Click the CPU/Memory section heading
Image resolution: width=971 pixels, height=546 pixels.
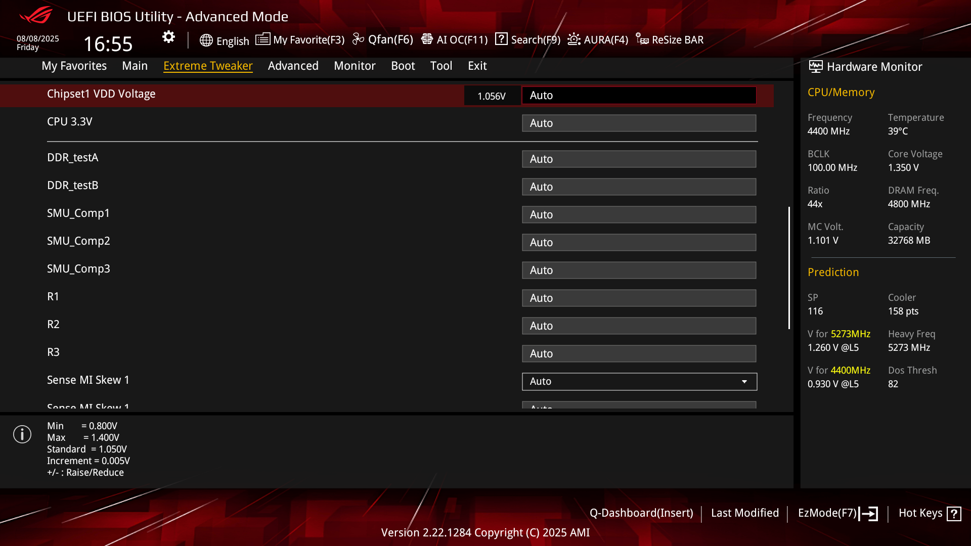coord(841,93)
